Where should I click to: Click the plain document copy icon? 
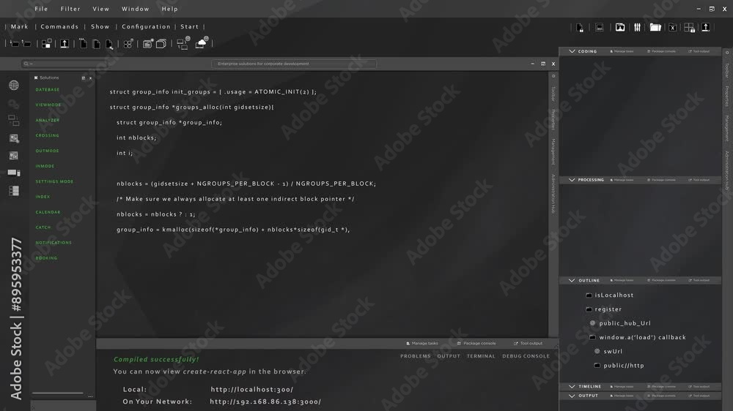click(x=96, y=44)
